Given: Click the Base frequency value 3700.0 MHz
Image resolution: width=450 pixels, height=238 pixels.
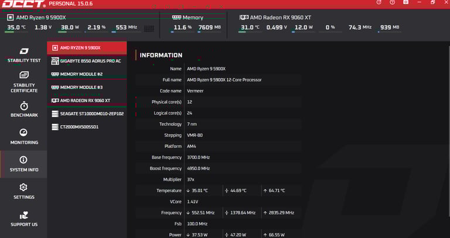Looking at the screenshot, I should pyautogui.click(x=198, y=157).
